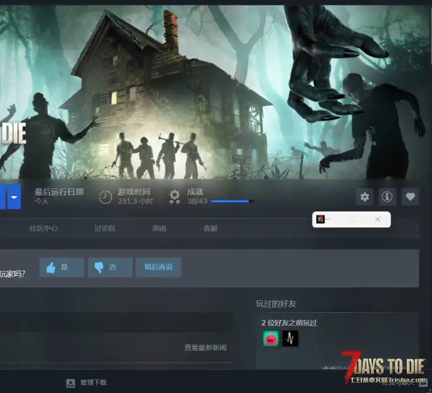Image resolution: width=432 pixels, height=393 pixels.
Task: Click the thumbs up 是 button
Action: tap(62, 267)
